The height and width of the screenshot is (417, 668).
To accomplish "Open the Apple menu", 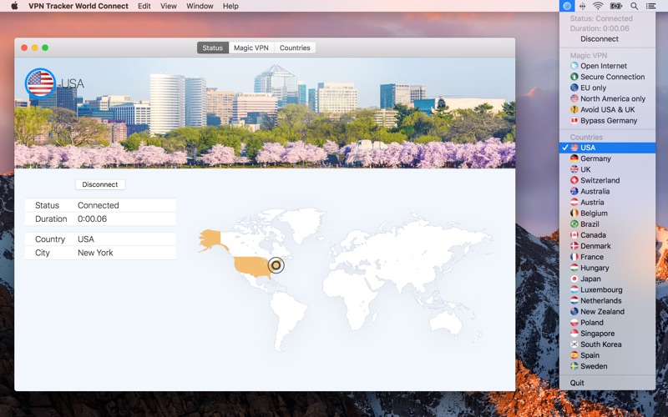I will 14,6.
